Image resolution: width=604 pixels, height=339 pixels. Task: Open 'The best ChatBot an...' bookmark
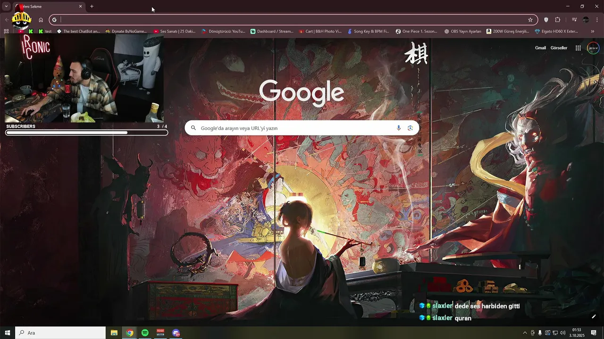(78, 32)
